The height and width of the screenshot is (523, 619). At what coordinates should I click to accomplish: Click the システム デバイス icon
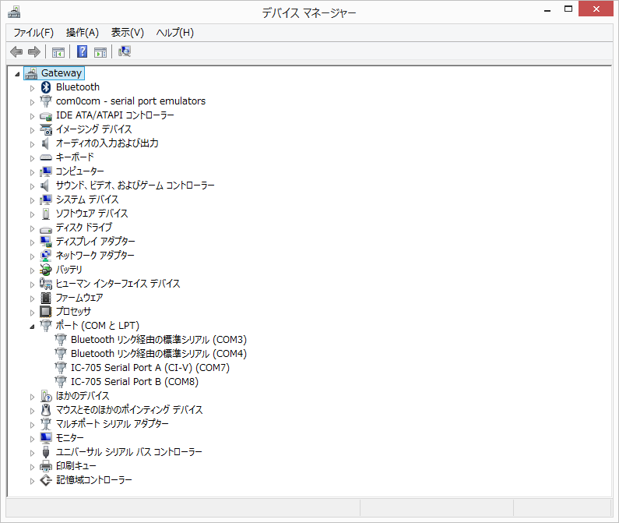46,200
